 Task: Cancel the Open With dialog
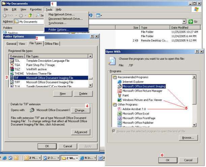(x=188, y=160)
